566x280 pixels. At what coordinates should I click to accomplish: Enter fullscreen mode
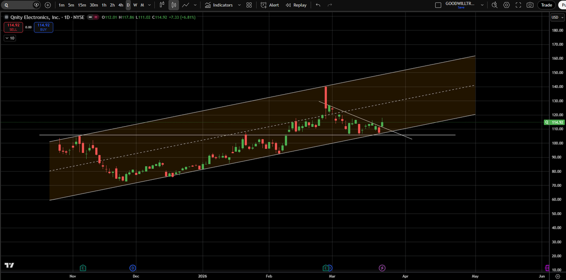518,5
